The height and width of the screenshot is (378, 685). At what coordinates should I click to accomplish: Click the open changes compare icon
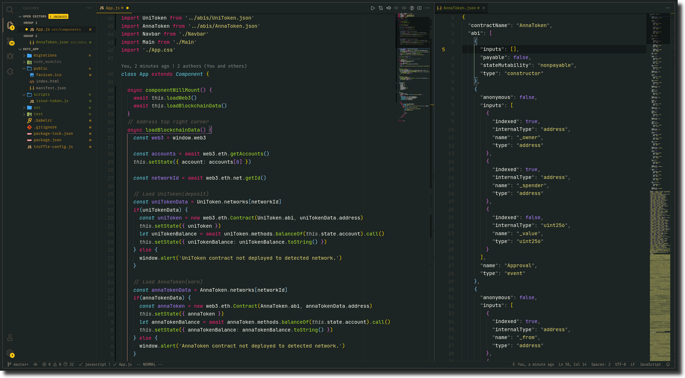[x=381, y=8]
